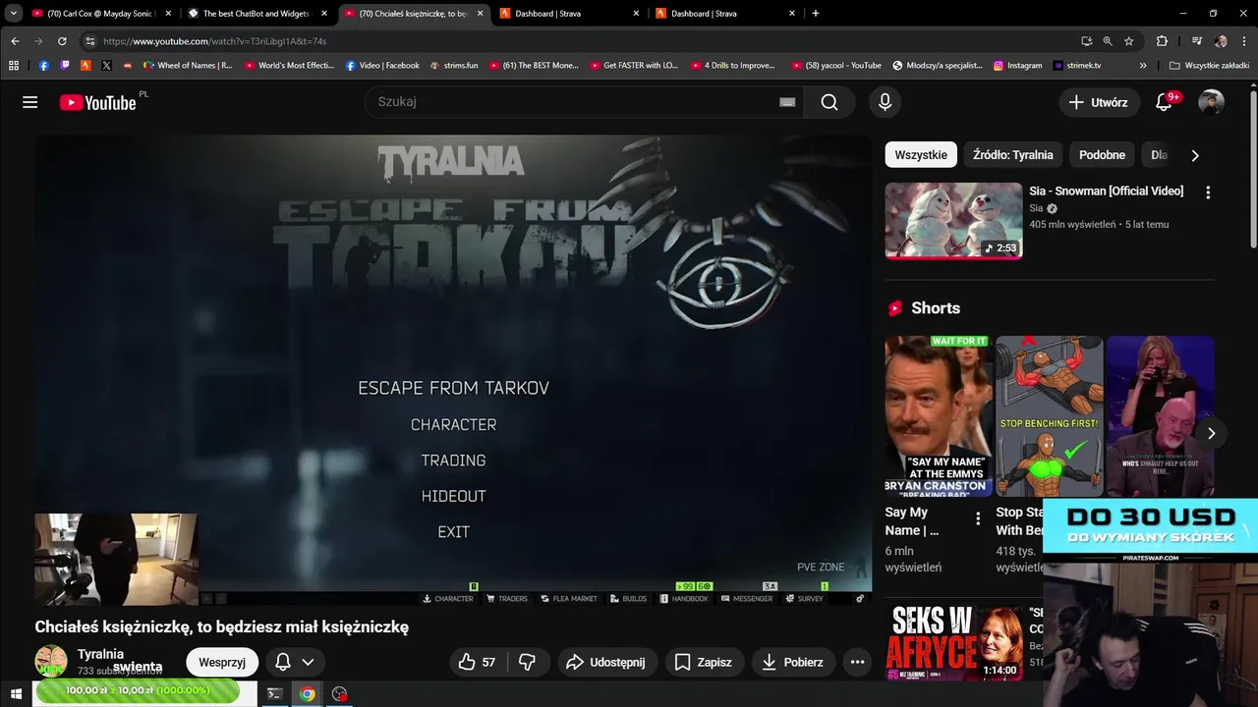Open the Sia Snowman video thumbnail

point(953,221)
